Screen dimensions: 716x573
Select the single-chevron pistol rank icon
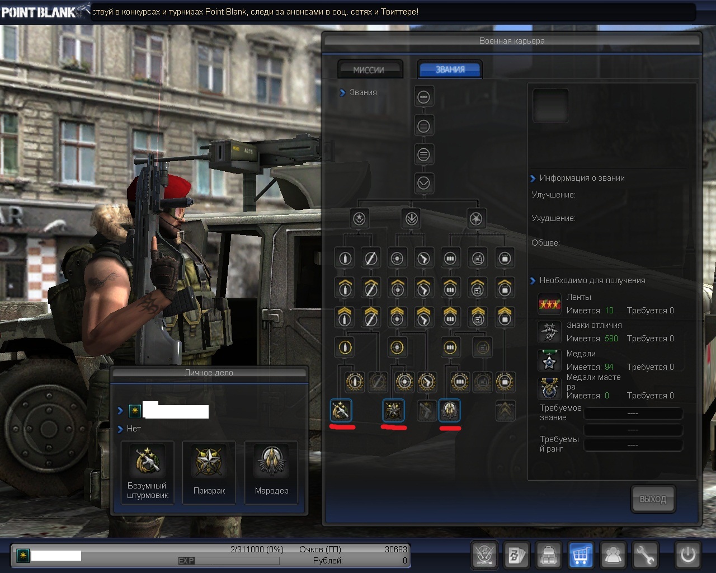coord(423,288)
